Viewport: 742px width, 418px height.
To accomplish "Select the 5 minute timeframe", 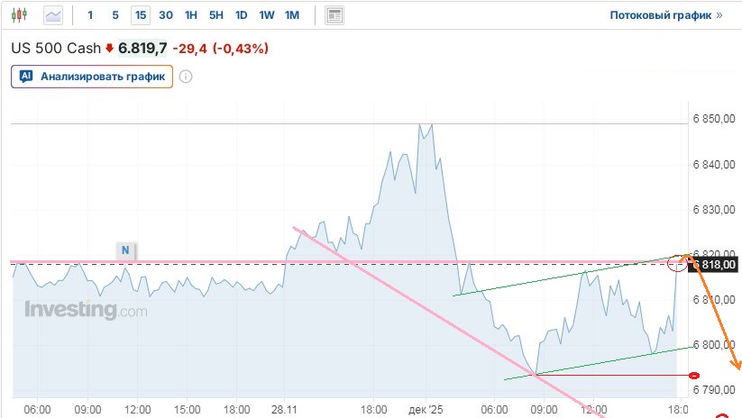I will (x=115, y=15).
